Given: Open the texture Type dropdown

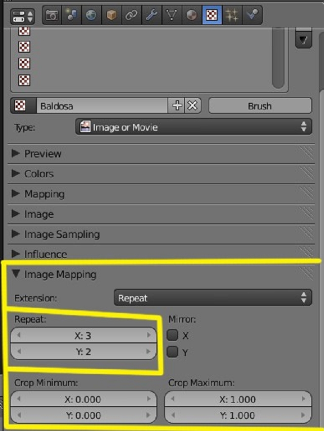Looking at the screenshot, I should (193, 127).
